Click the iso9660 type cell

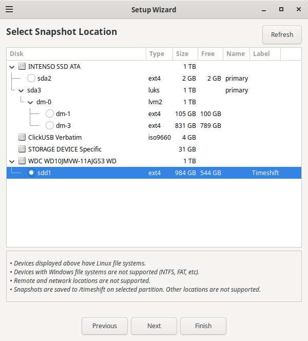160,138
